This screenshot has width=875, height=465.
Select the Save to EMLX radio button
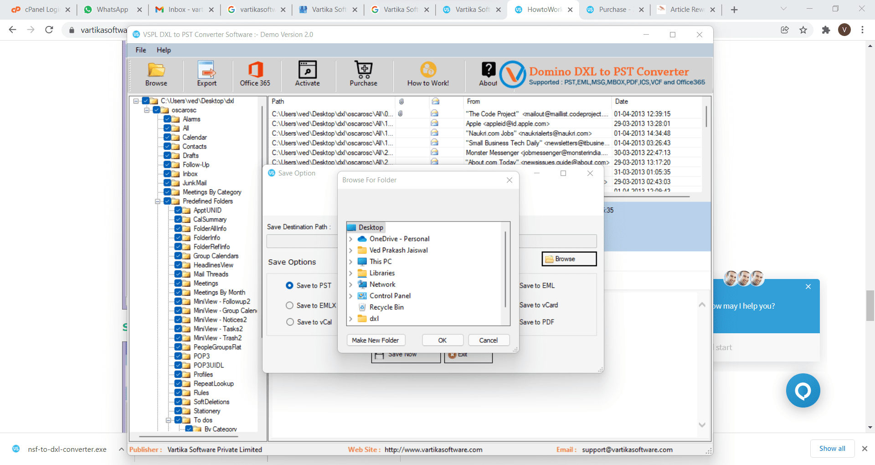[289, 305]
